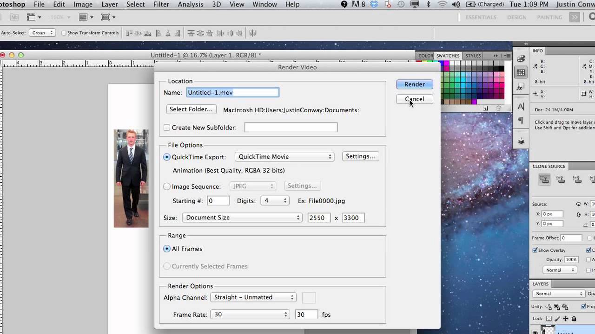Open Document Size dropdown
The image size is (595, 334).
click(242, 218)
